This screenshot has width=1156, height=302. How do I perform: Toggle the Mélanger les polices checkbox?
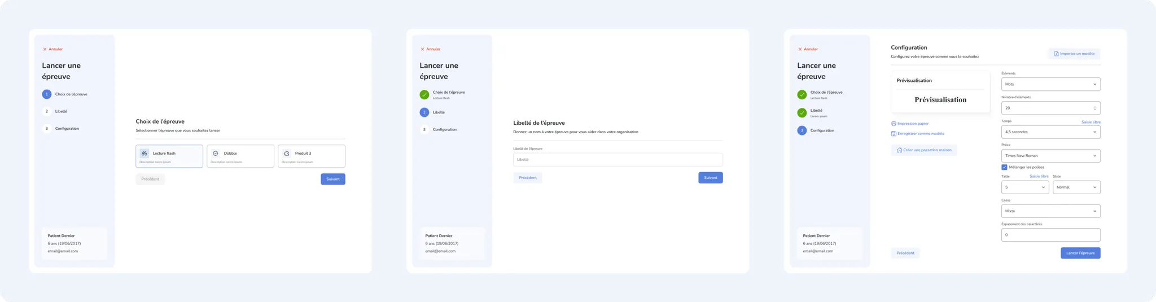pyautogui.click(x=1005, y=167)
